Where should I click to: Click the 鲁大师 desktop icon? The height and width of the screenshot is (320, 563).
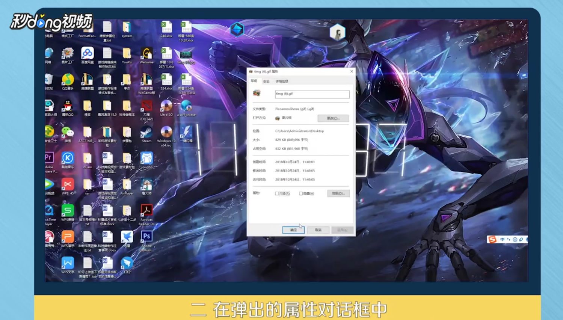[x=146, y=187]
